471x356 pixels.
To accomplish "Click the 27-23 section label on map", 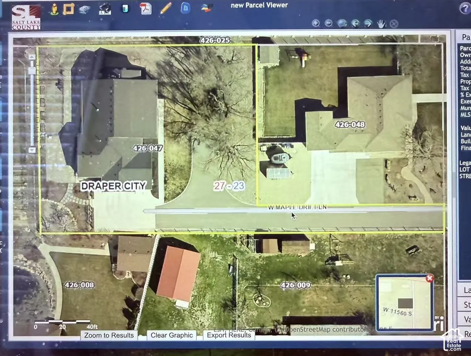I will (229, 186).
